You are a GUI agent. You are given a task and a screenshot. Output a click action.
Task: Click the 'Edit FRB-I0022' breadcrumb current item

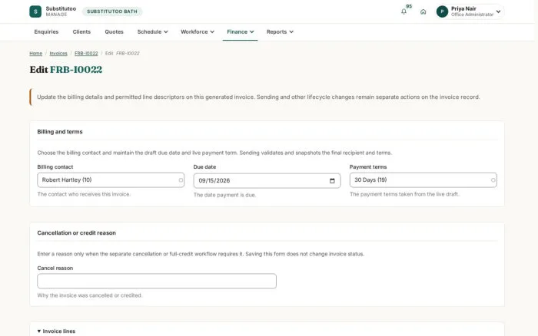click(x=122, y=54)
